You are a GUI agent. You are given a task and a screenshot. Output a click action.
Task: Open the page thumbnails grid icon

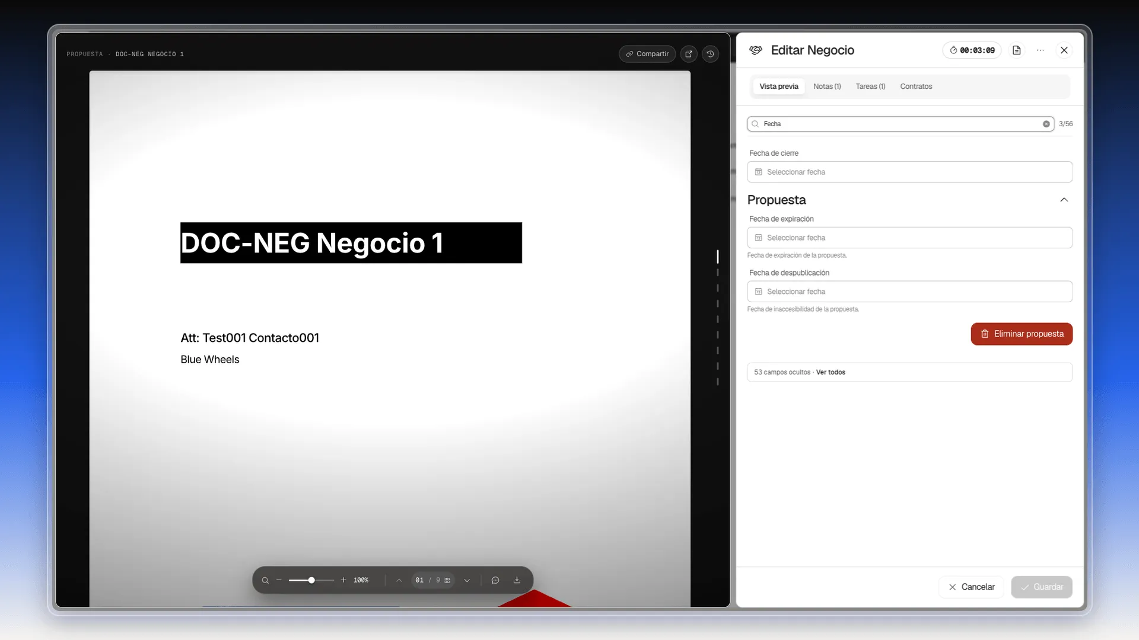coord(447,581)
